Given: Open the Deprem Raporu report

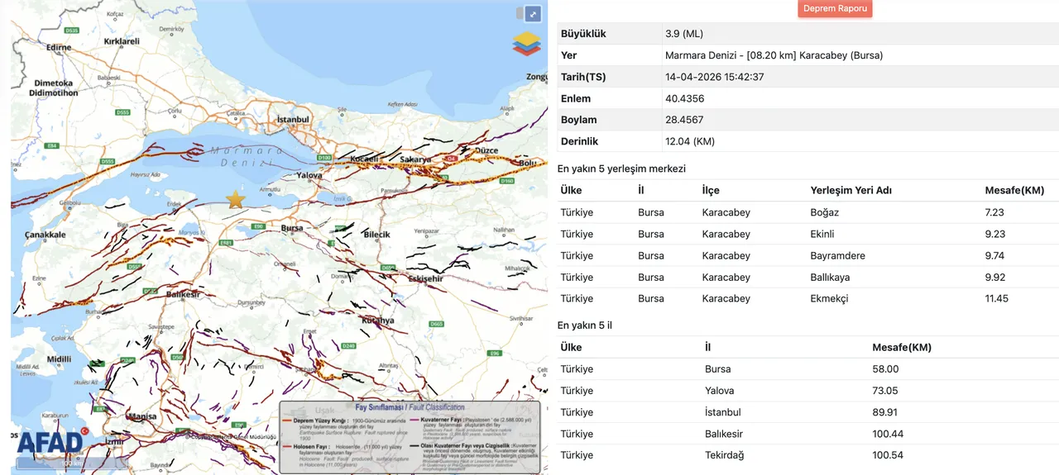Looking at the screenshot, I should (x=836, y=8).
